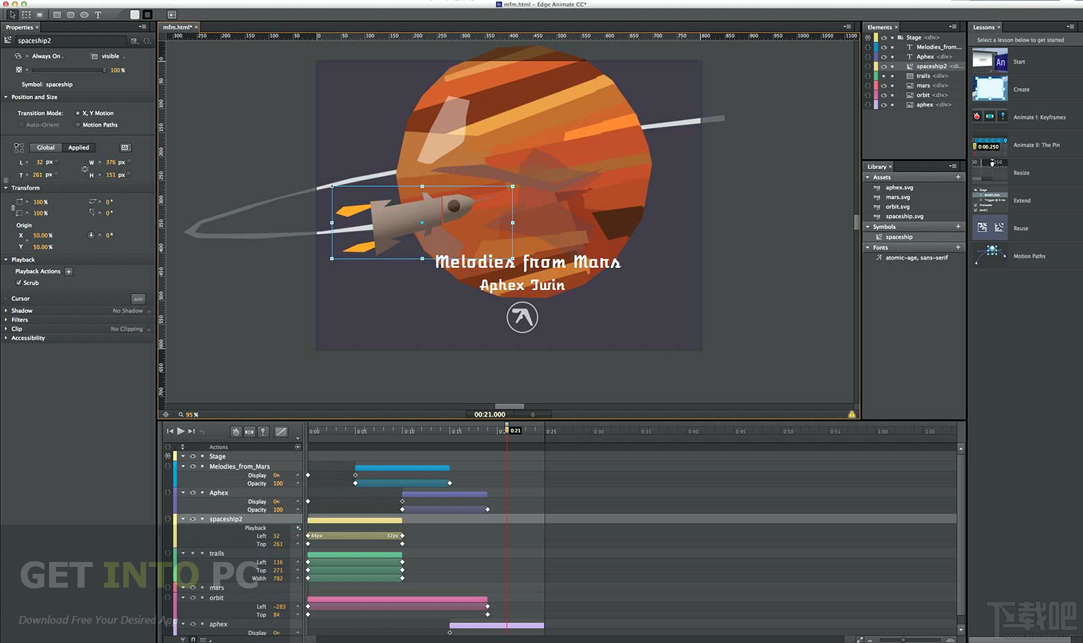This screenshot has width=1083, height=643.
Task: Enable the Auto-Orient checkbox
Action: pos(21,125)
